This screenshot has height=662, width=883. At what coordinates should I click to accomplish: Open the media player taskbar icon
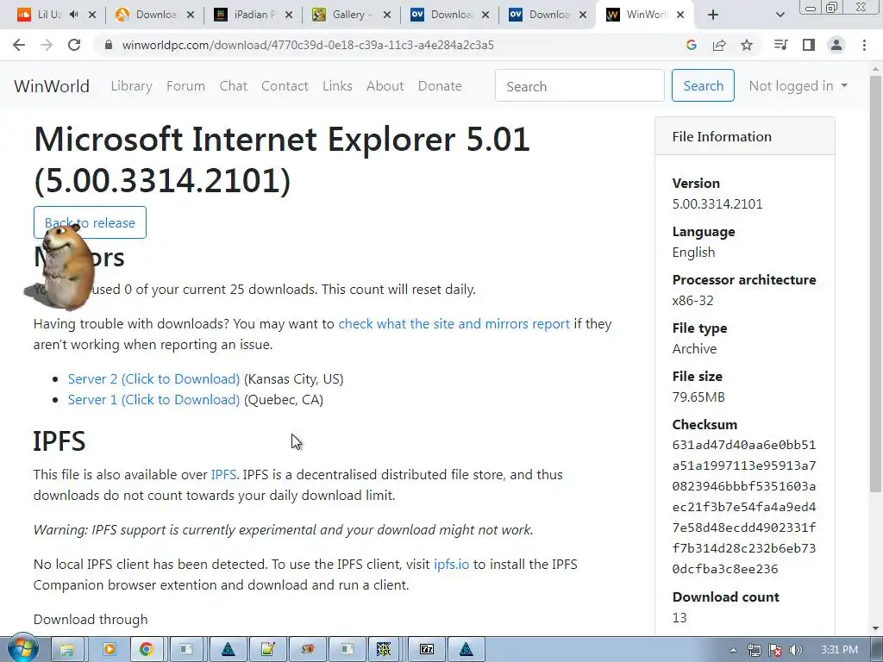point(109,650)
